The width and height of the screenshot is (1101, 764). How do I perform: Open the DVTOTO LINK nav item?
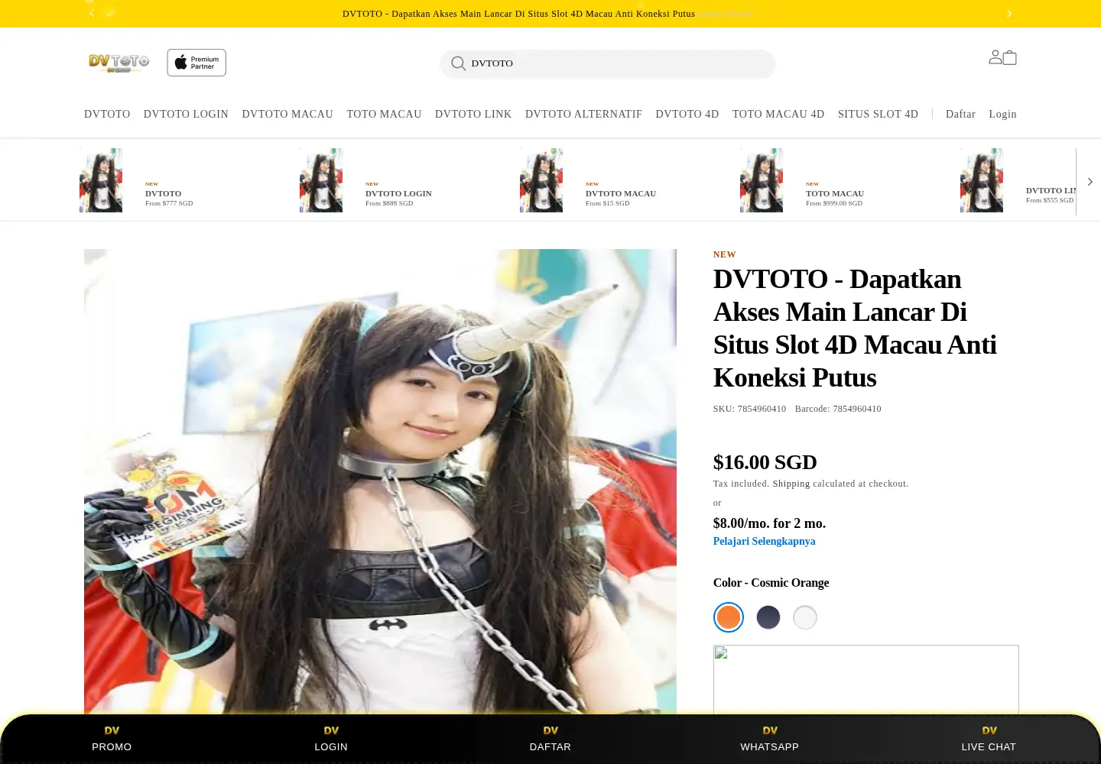point(473,114)
